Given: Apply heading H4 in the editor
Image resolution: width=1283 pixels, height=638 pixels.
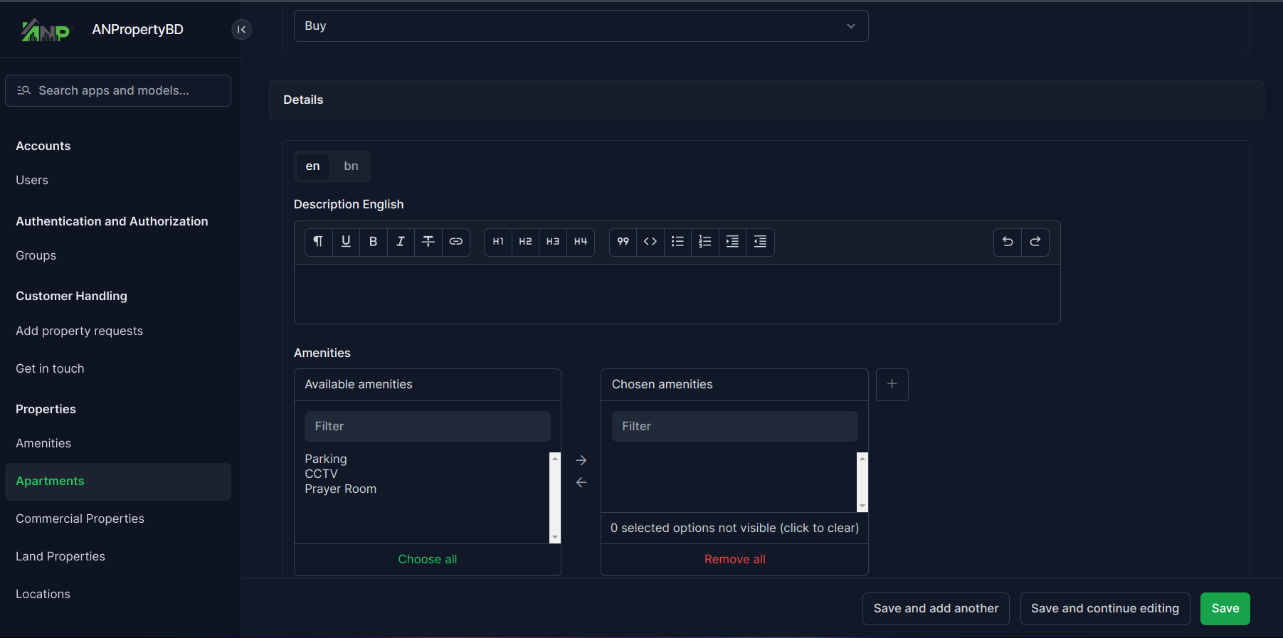Looking at the screenshot, I should pyautogui.click(x=581, y=242).
